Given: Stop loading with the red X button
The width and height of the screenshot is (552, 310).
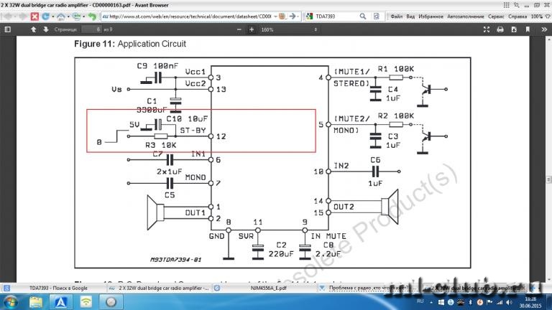Looking at the screenshot, I should tap(34, 17).
